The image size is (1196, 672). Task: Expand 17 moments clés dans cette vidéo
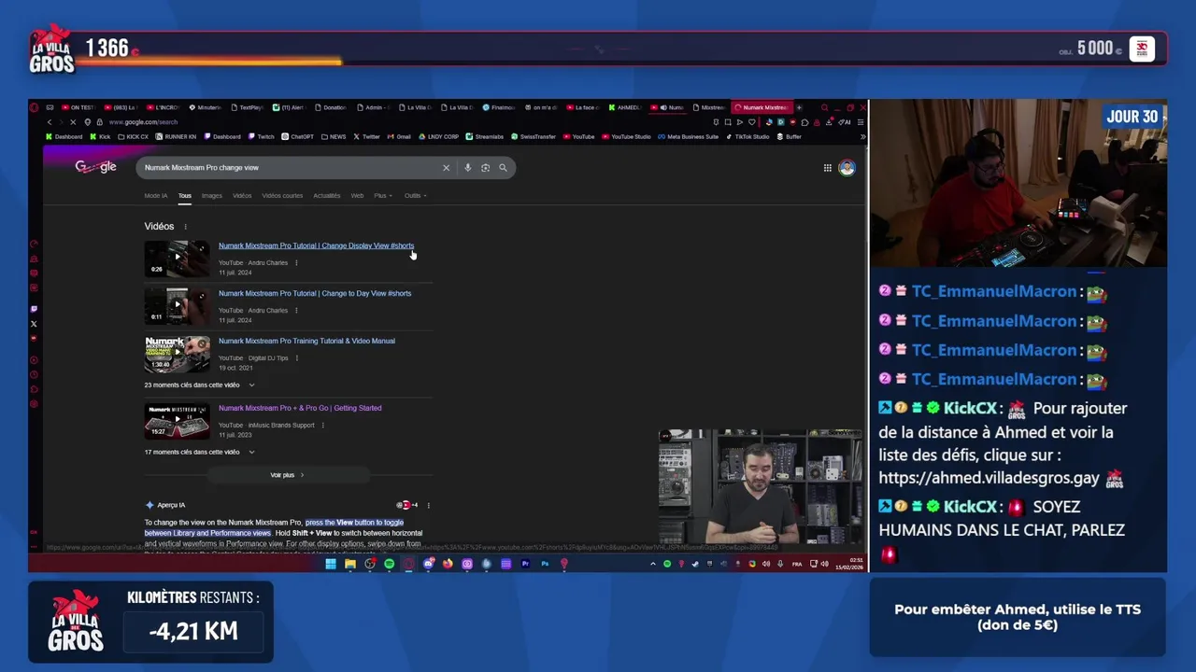click(199, 453)
